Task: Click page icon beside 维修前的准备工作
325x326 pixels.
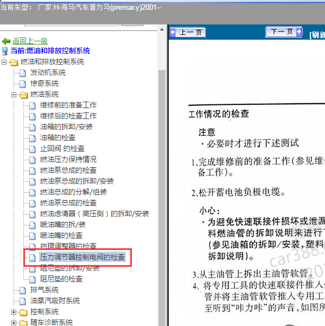Action: (33, 105)
